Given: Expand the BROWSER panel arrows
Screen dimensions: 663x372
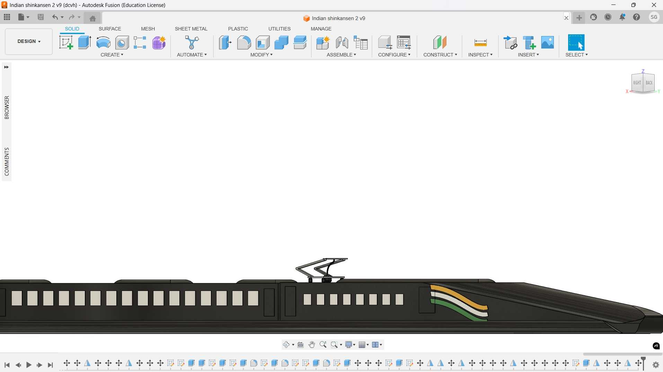Looking at the screenshot, I should [x=6, y=67].
